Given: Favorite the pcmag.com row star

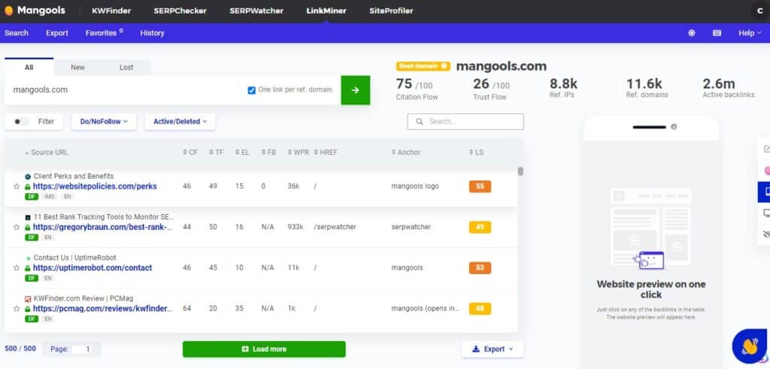Looking at the screenshot, I should coord(17,309).
